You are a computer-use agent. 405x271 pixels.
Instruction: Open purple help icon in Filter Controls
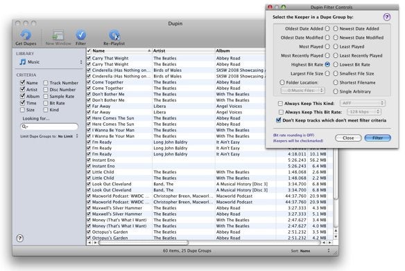387,17
